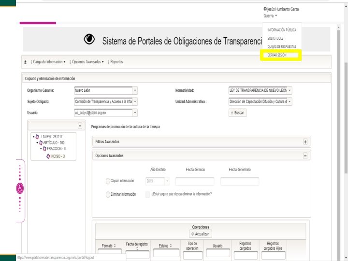Select the Eliminar información radio button

(x=108, y=194)
